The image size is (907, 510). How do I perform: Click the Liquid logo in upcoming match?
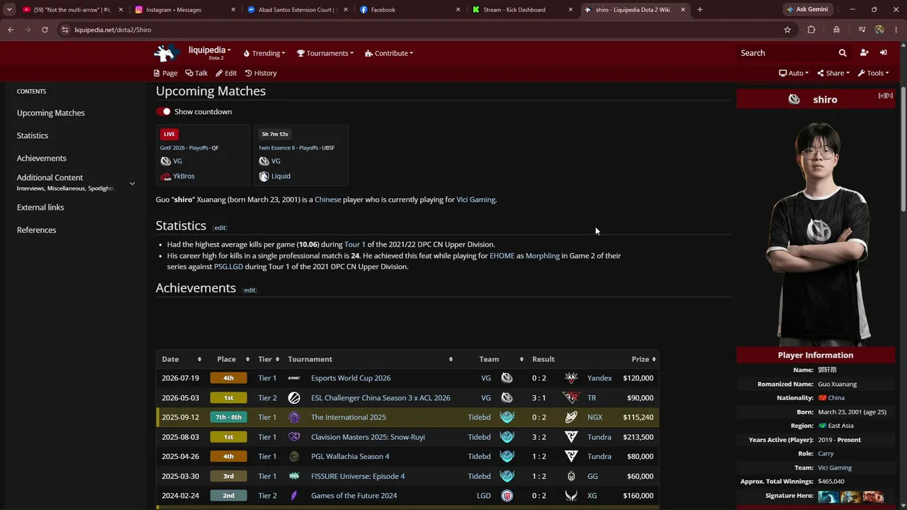coord(264,176)
